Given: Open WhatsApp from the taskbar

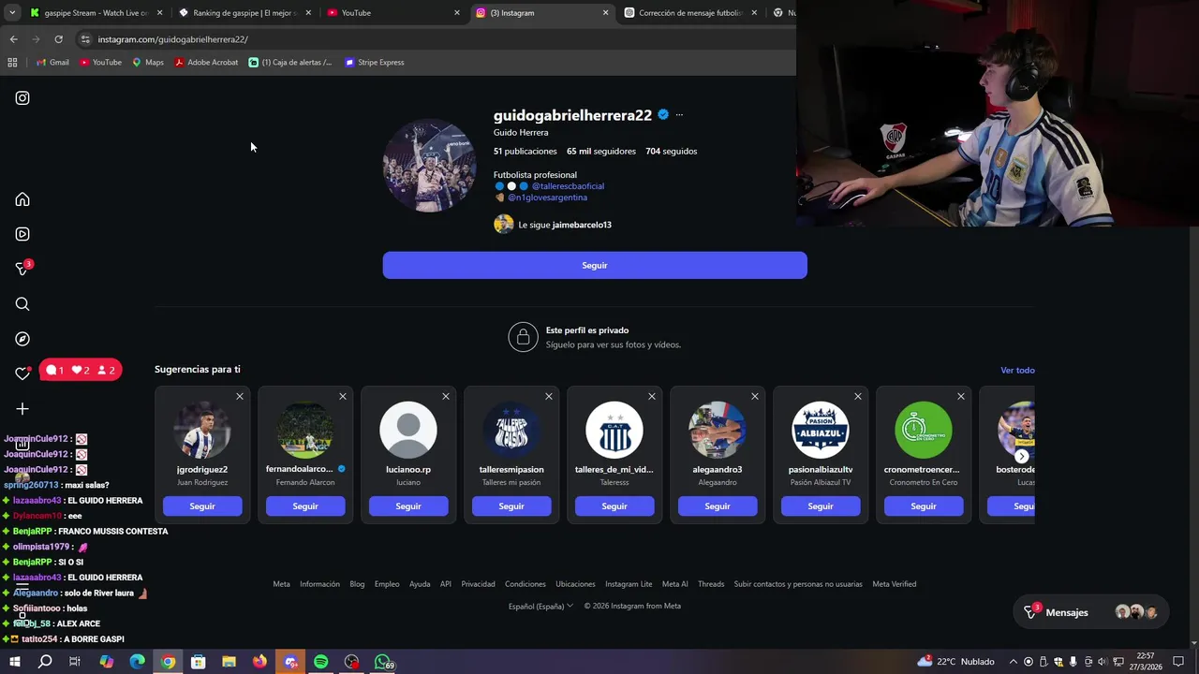Looking at the screenshot, I should 382,662.
